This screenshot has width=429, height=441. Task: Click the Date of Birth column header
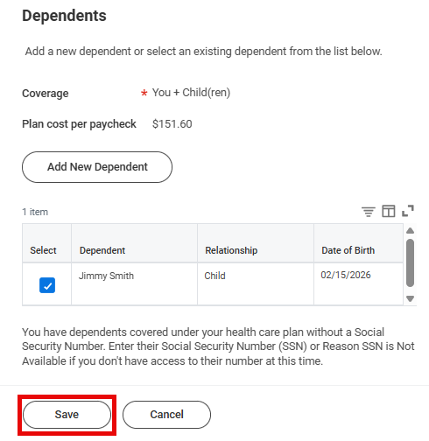pyautogui.click(x=359, y=243)
